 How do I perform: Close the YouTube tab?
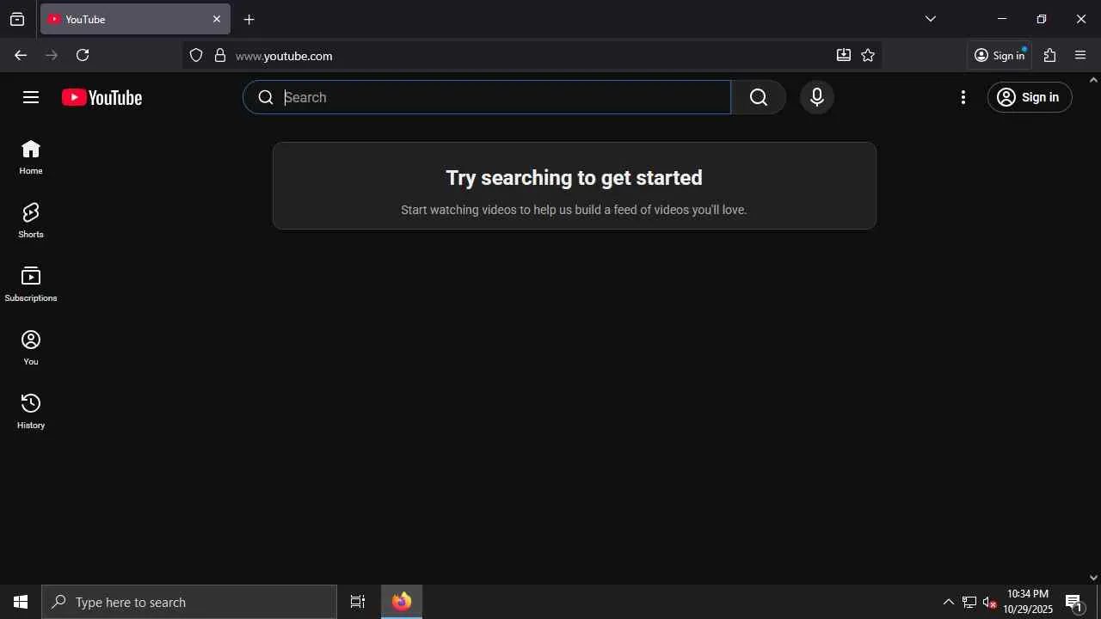click(x=217, y=19)
